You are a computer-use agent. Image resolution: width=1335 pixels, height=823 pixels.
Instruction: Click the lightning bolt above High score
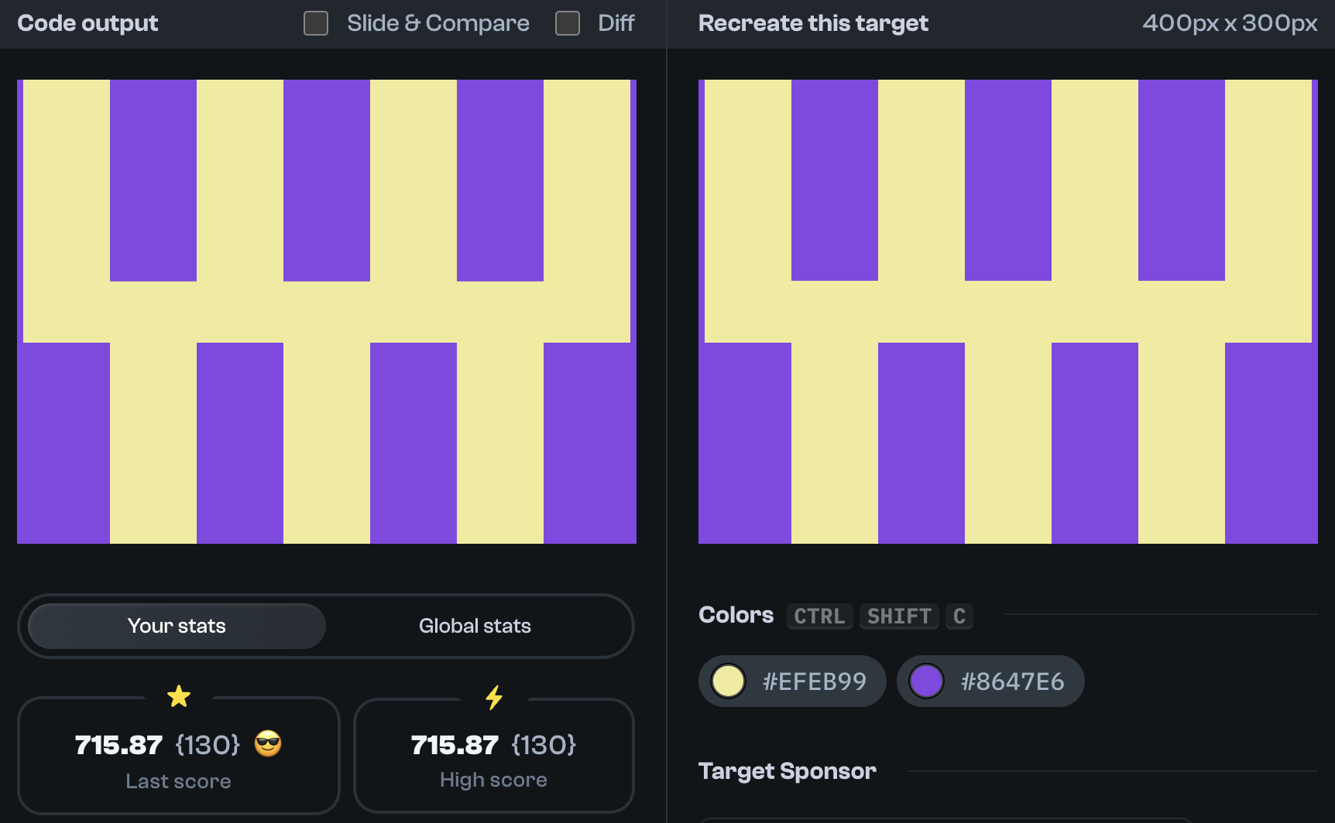(x=493, y=697)
